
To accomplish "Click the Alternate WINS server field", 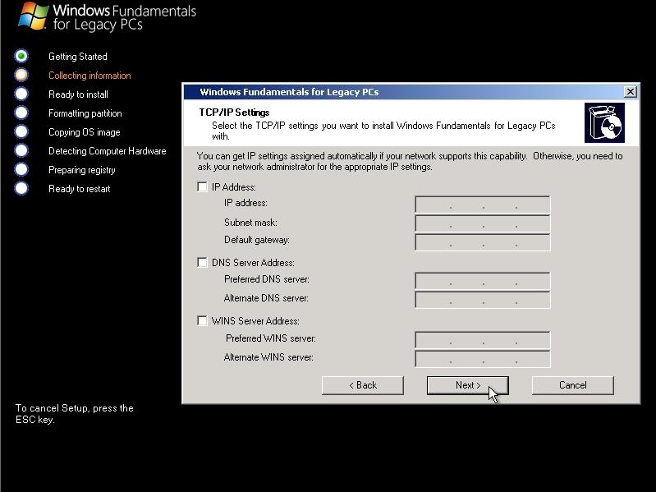I will tap(483, 359).
